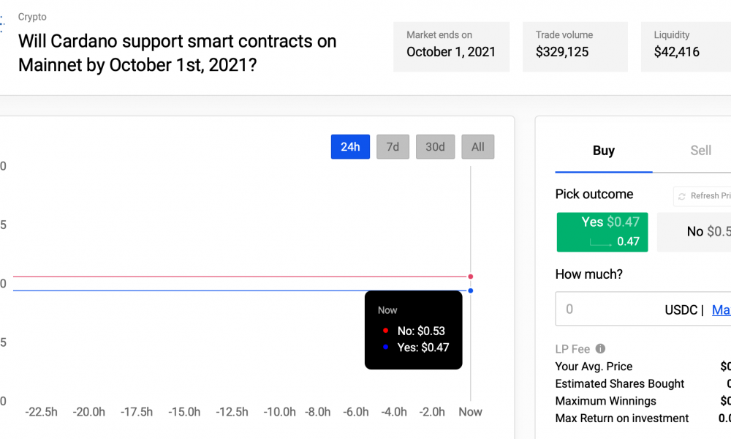The height and width of the screenshot is (439, 731).
Task: Switch the chart to the 7d range
Action: coord(393,147)
